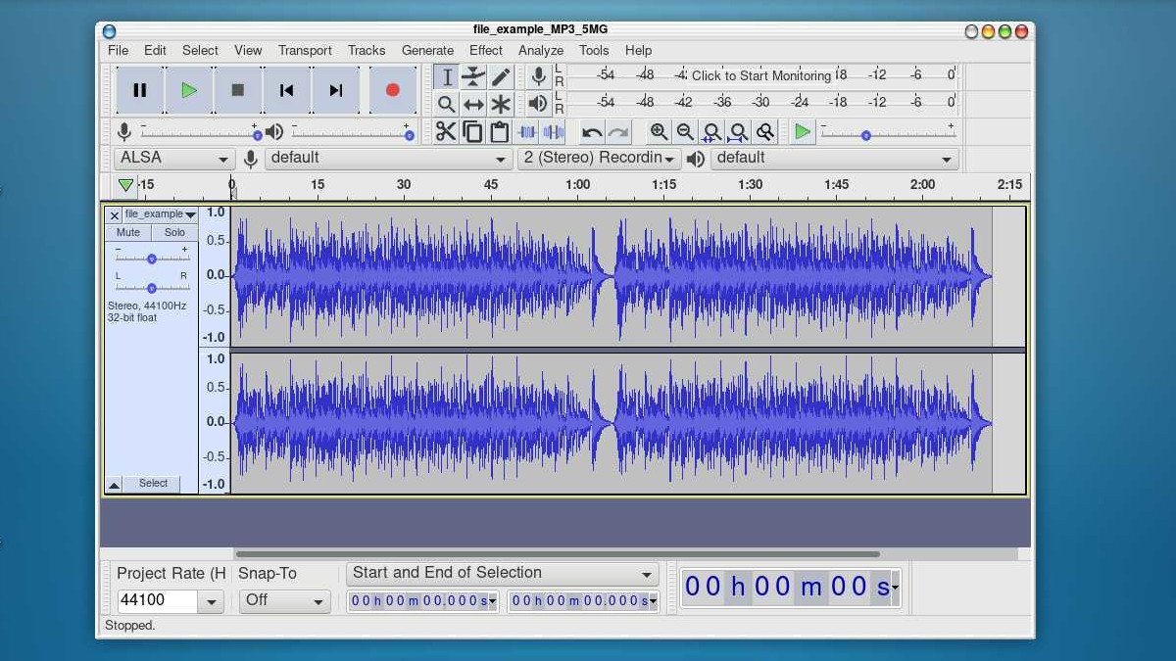
Task: Click Silence audio selection icon
Action: (x=554, y=131)
